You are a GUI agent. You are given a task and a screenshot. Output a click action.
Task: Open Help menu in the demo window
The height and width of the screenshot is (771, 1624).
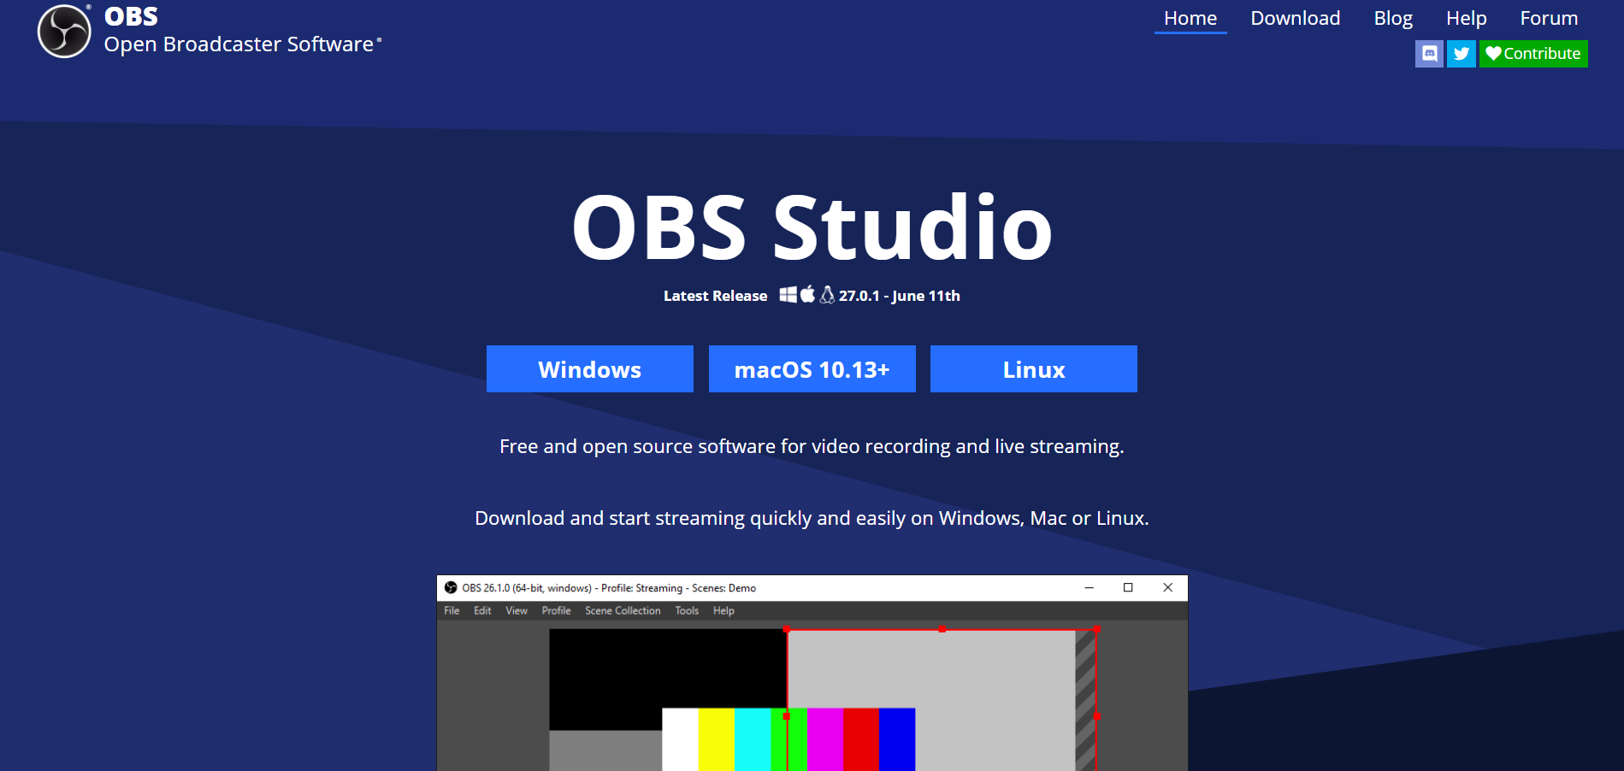click(723, 610)
